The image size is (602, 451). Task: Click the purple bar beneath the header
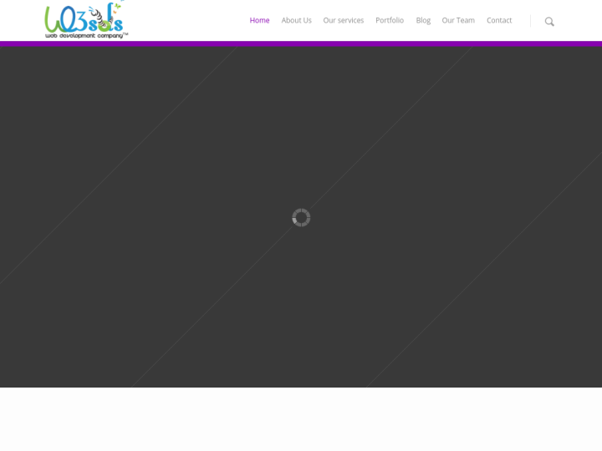click(301, 43)
